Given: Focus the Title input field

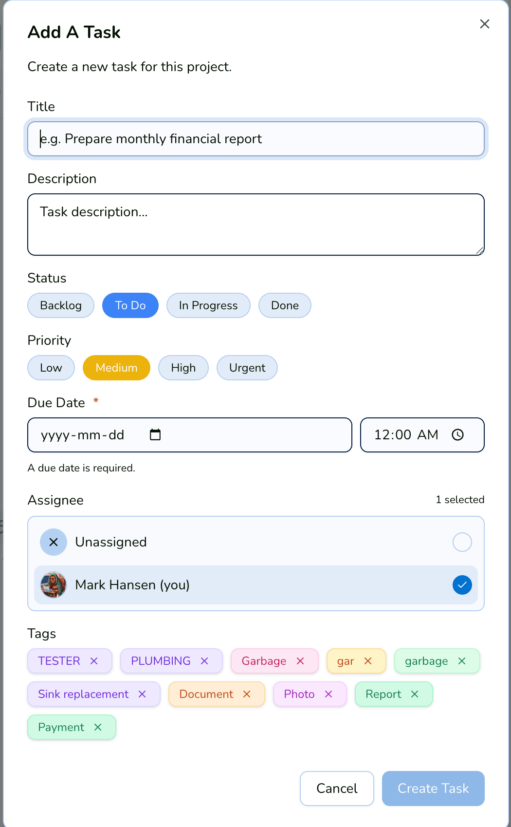Looking at the screenshot, I should click(x=256, y=139).
